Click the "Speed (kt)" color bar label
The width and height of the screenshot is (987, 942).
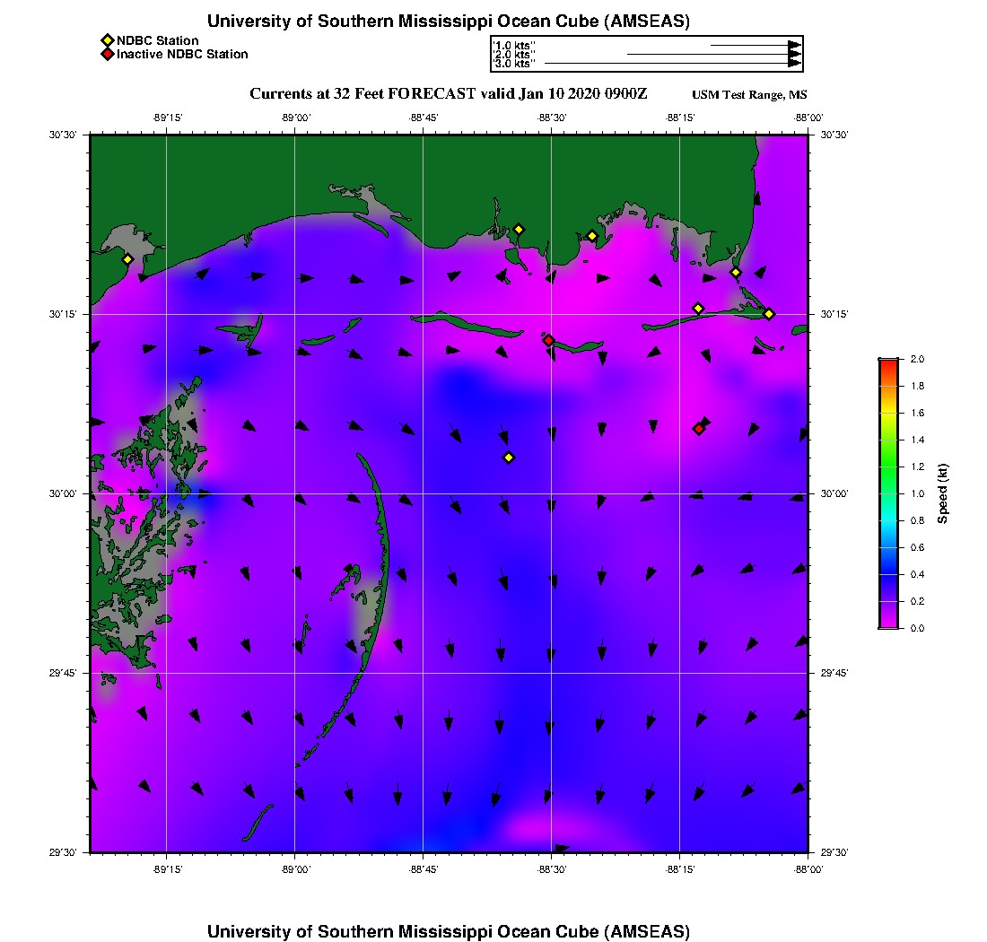coord(942,493)
